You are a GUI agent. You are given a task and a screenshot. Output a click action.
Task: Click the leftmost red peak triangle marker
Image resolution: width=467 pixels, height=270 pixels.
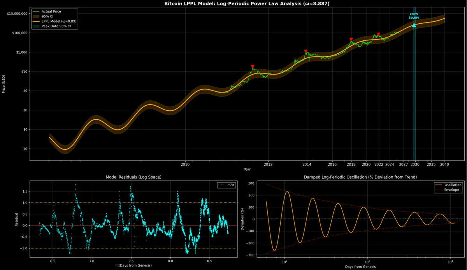(x=253, y=67)
